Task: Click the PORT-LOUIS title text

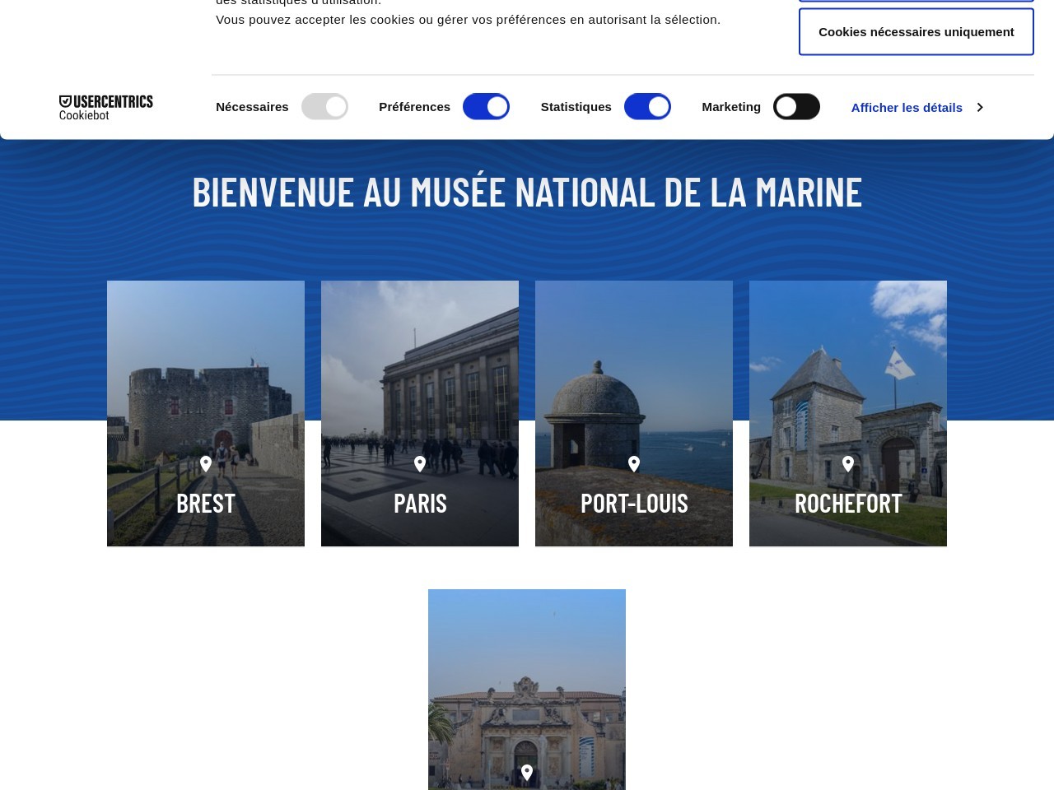Action: [634, 503]
